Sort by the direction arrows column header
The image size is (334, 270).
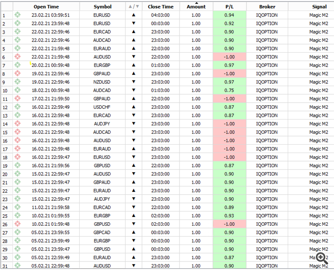click(134, 7)
